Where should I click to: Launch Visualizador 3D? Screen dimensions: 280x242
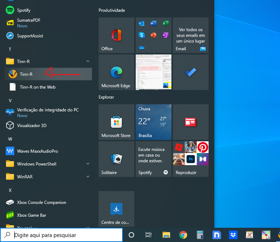[x=48, y=125]
